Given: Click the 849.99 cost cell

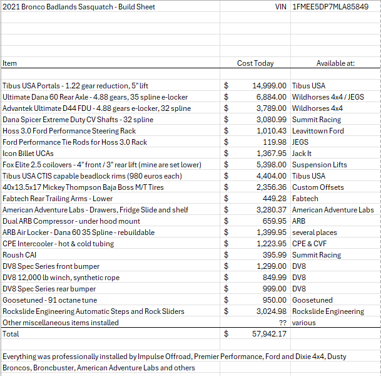Looking at the screenshot, I should [255, 277].
